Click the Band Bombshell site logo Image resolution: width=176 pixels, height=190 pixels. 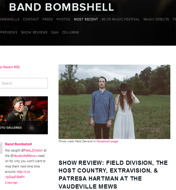point(62,7)
